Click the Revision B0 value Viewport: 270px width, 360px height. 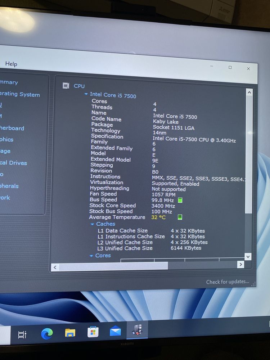(155, 172)
